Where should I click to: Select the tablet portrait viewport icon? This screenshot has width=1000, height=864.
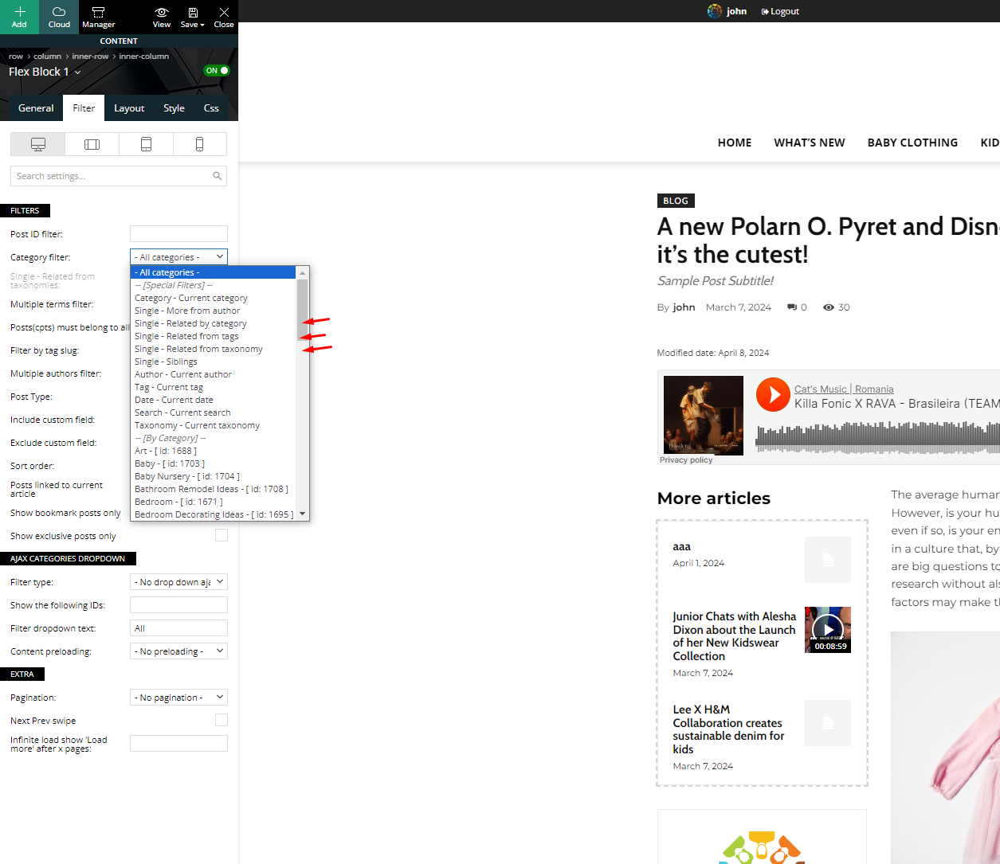pyautogui.click(x=146, y=144)
